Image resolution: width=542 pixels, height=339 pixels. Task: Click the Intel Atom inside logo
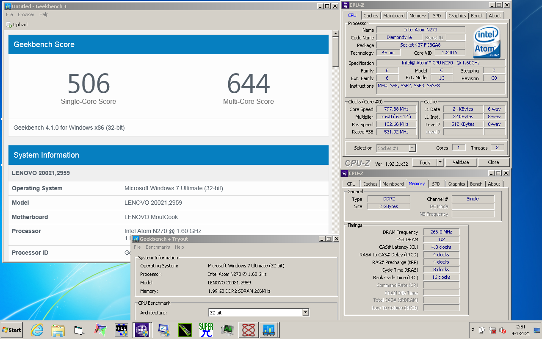point(486,42)
